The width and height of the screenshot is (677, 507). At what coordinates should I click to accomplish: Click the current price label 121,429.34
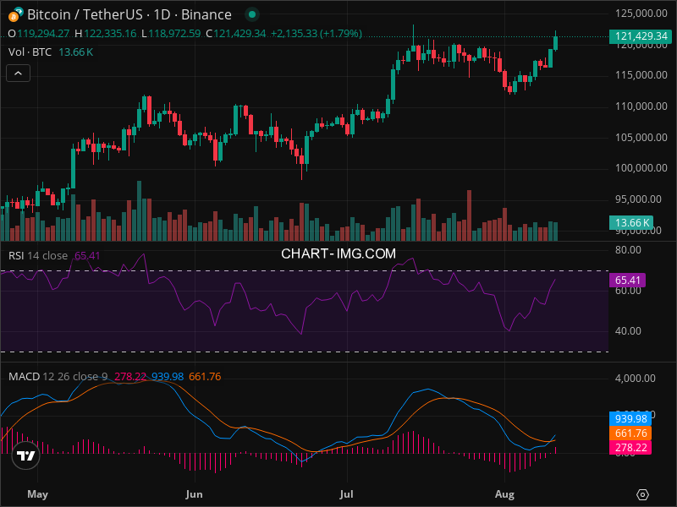(641, 36)
